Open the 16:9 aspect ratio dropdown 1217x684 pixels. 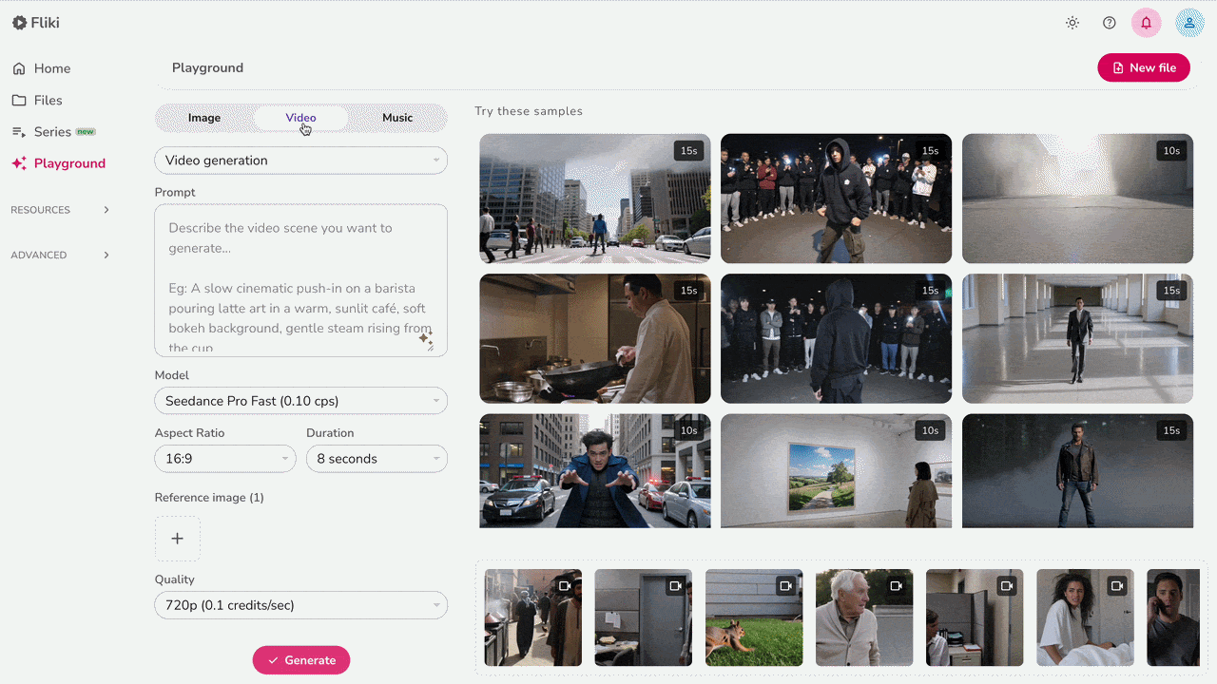coord(224,459)
